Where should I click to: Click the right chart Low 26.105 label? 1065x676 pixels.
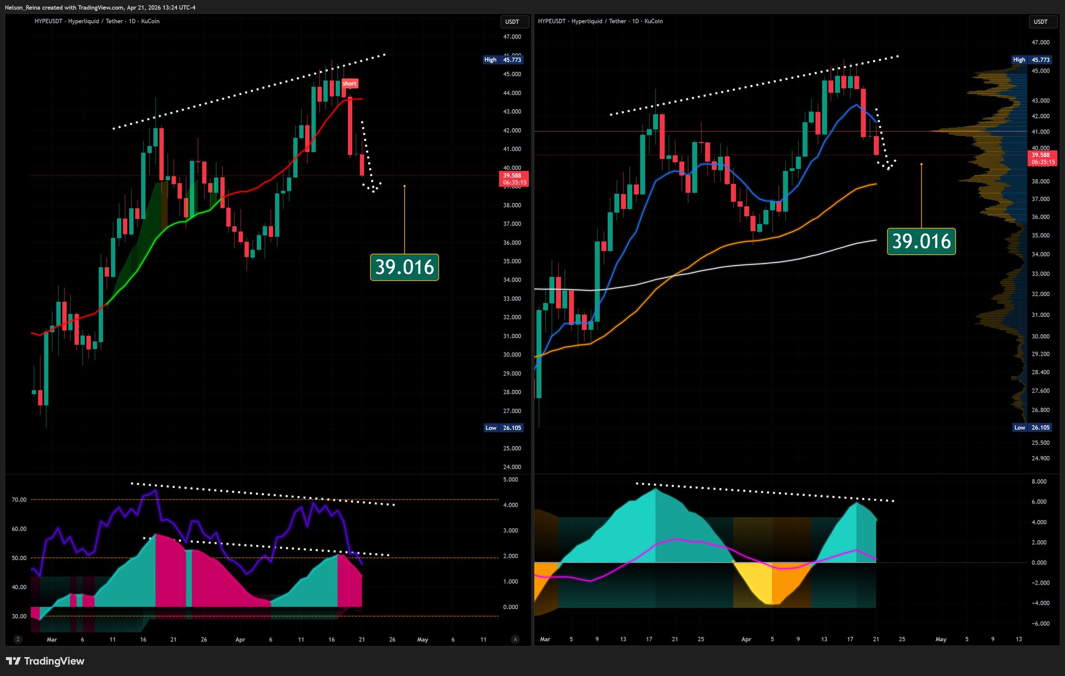(1032, 428)
